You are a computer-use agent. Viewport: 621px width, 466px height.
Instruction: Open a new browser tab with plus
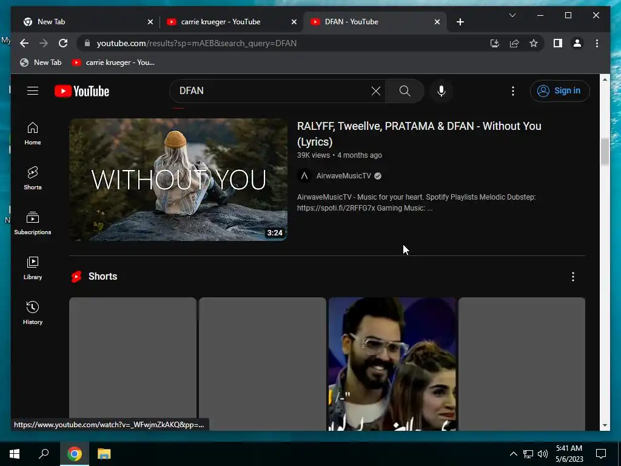pos(460,22)
